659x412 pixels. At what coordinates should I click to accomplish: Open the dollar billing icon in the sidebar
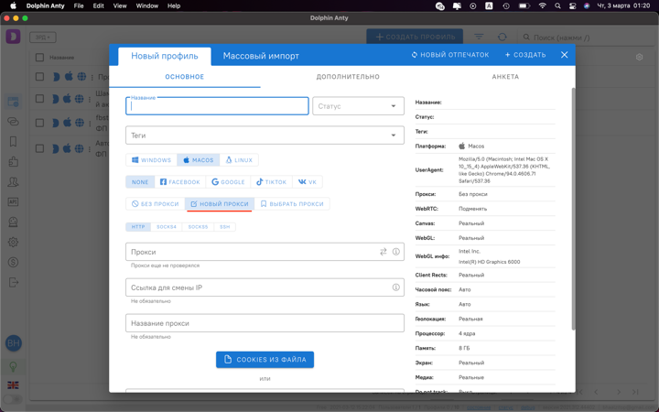pos(13,263)
